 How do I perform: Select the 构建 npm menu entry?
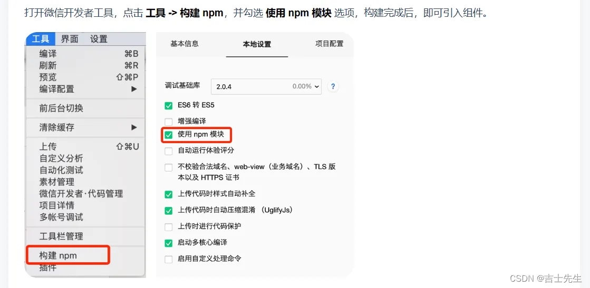58,255
